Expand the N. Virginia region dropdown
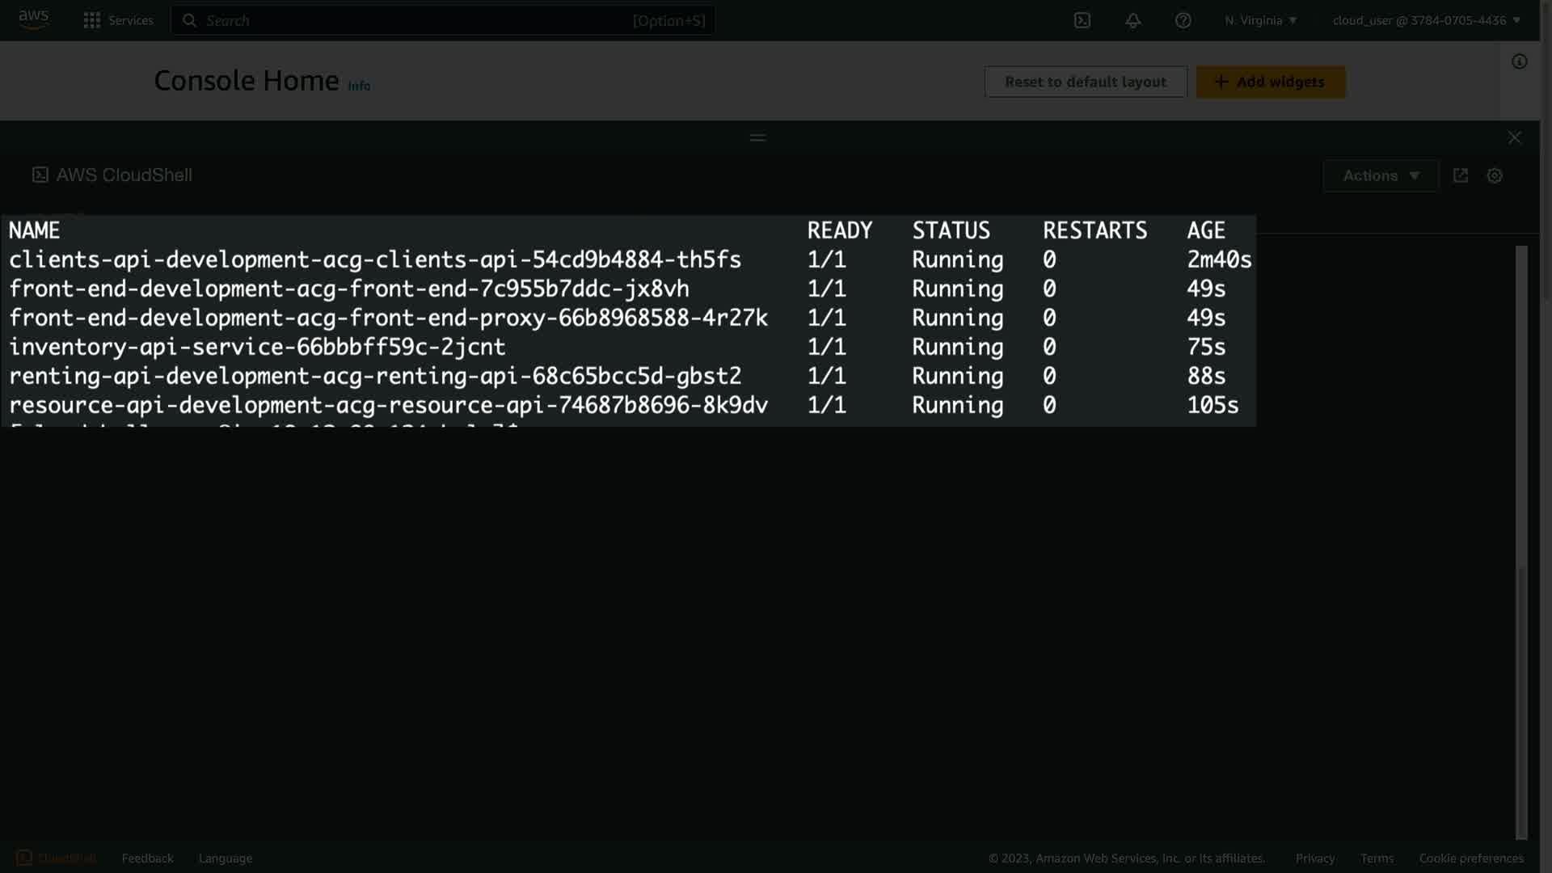The height and width of the screenshot is (873, 1552). 1260,20
